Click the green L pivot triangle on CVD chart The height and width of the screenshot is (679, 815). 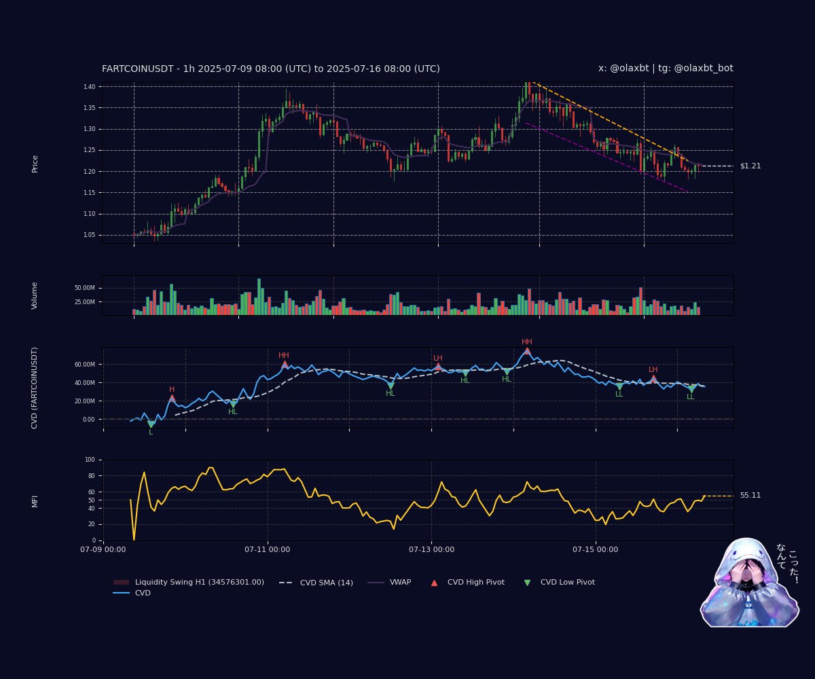tap(151, 424)
